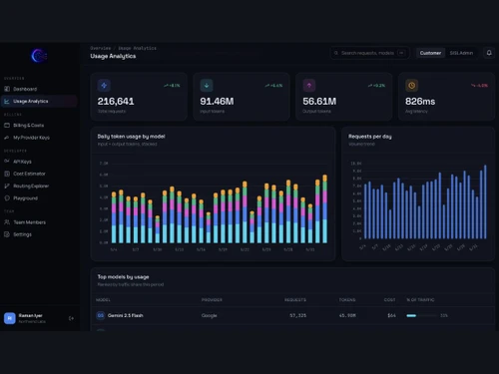The width and height of the screenshot is (499, 374).
Task: Open Cost Estimator tool
Action: click(39, 174)
